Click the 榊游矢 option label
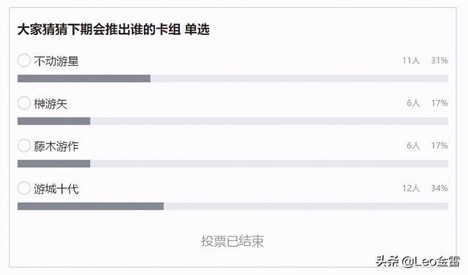The height and width of the screenshot is (275, 468). click(50, 104)
